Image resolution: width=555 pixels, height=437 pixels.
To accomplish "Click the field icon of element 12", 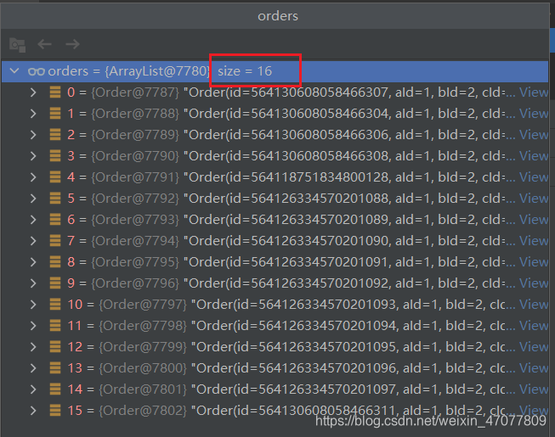I will pos(55,346).
